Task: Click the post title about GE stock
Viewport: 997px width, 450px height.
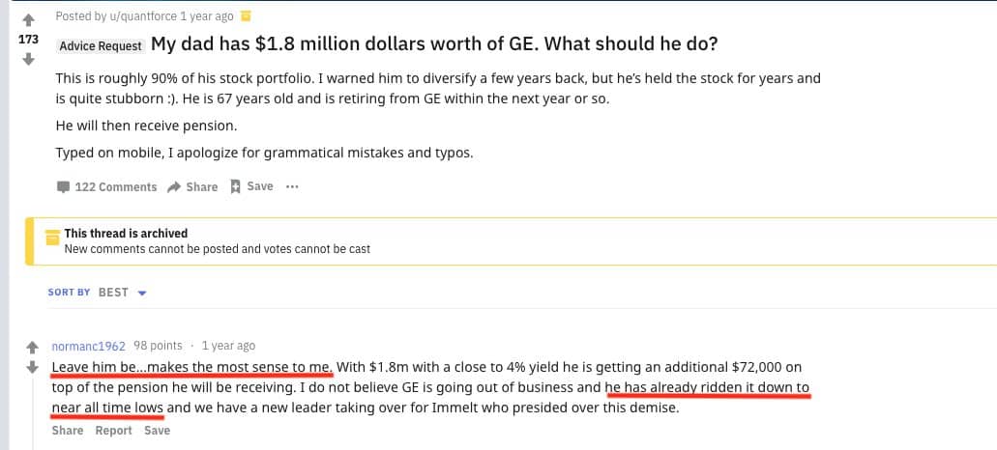Action: point(434,44)
